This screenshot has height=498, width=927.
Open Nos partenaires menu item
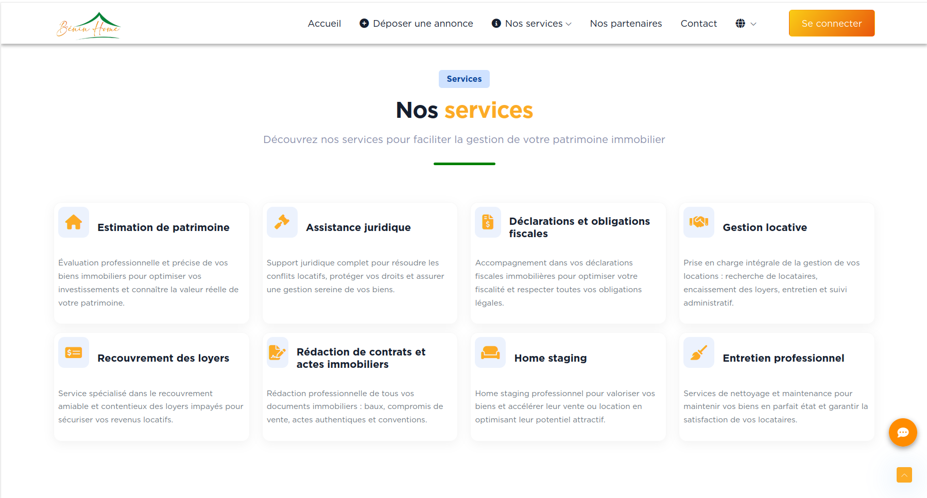point(626,24)
